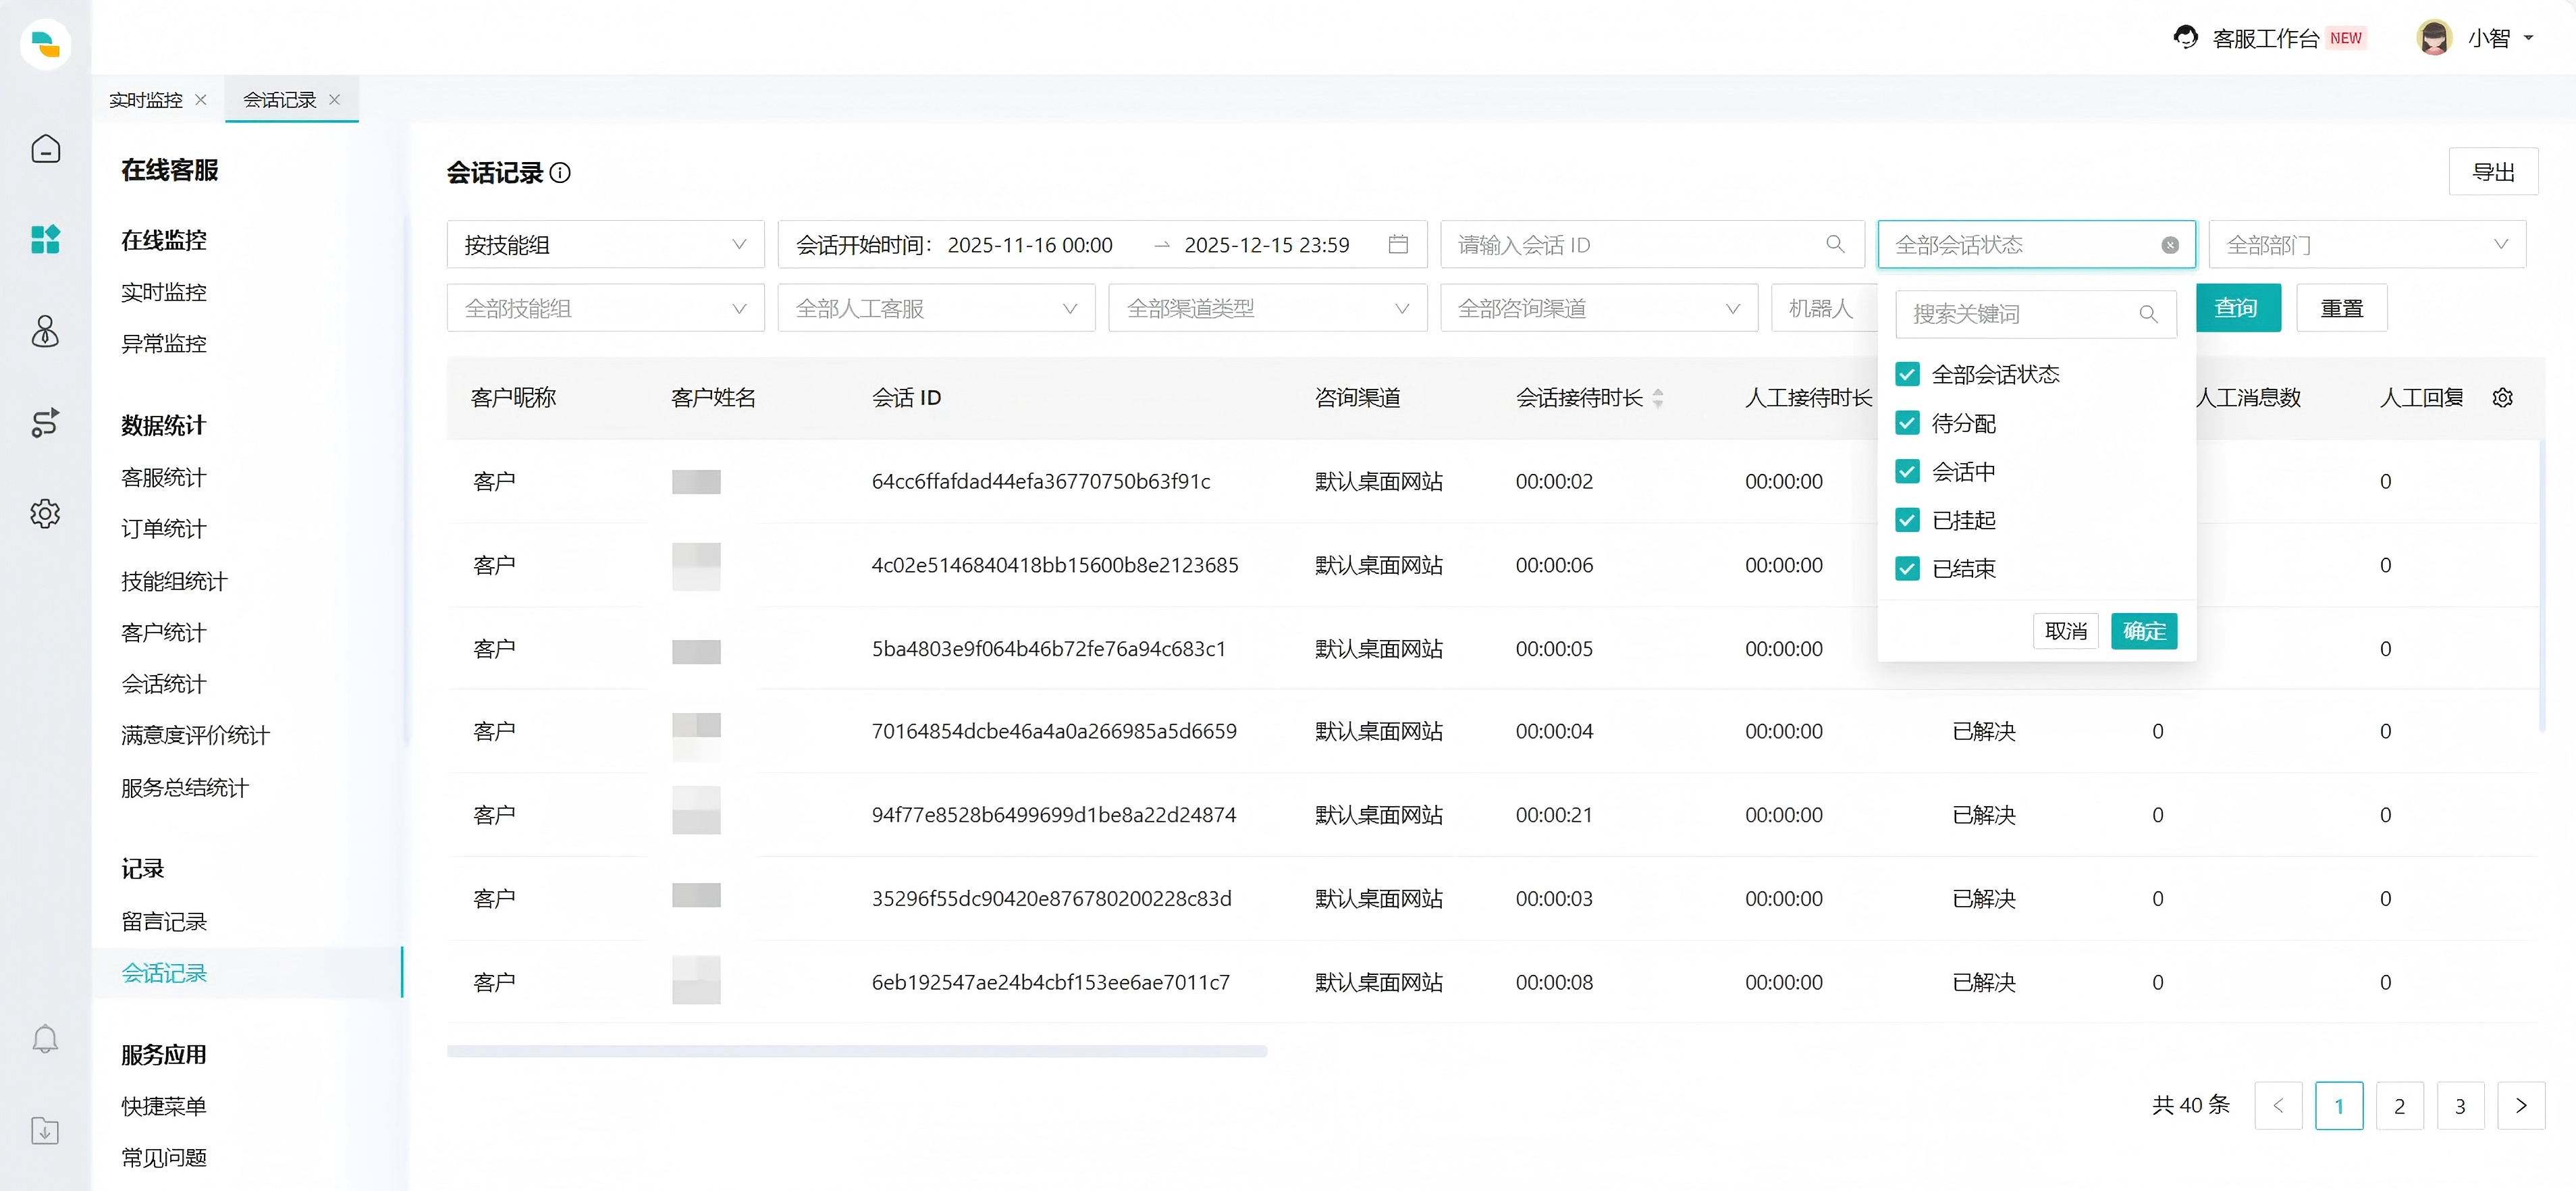Clear the 全部会话状态 selection icon
2576x1191 pixels.
pos(2169,245)
